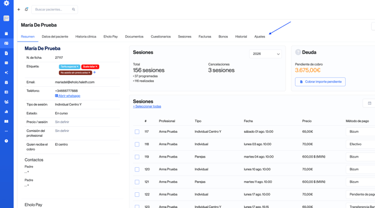Open payment method dropdown for session 121
Screen dimensions: 375x208
[360, 182]
